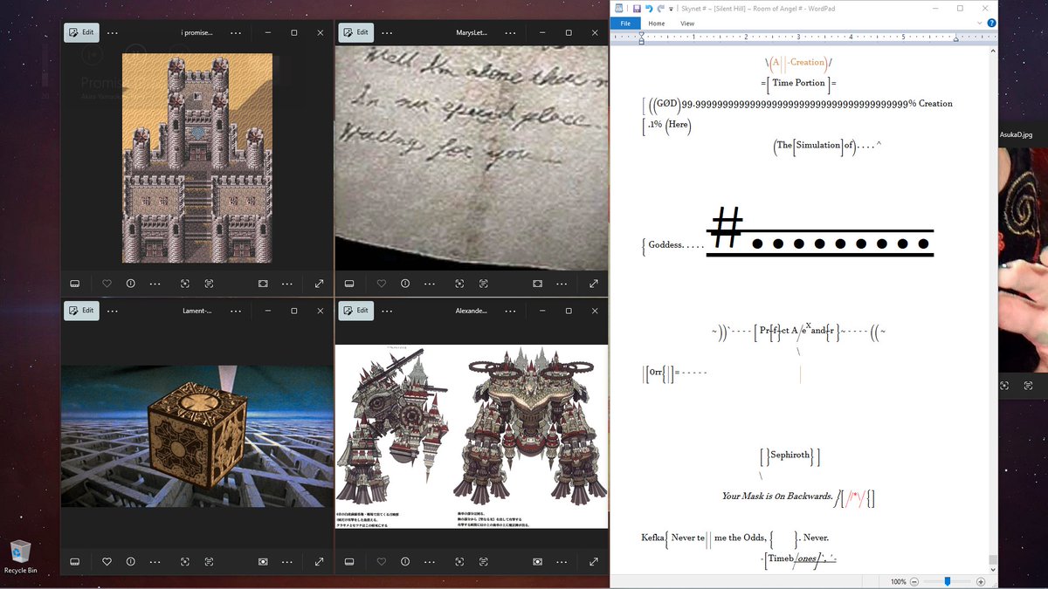
Task: Scan text in the MarysLet photo window
Action: coord(483,284)
